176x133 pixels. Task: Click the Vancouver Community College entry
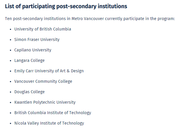click(43, 81)
